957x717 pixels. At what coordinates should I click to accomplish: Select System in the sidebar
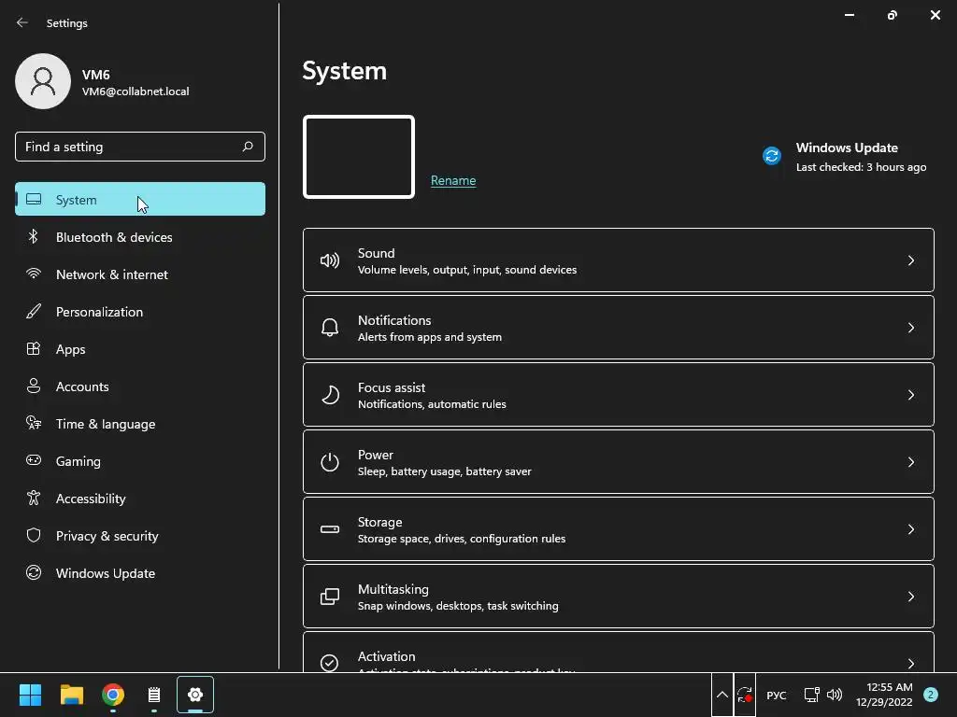(x=140, y=199)
